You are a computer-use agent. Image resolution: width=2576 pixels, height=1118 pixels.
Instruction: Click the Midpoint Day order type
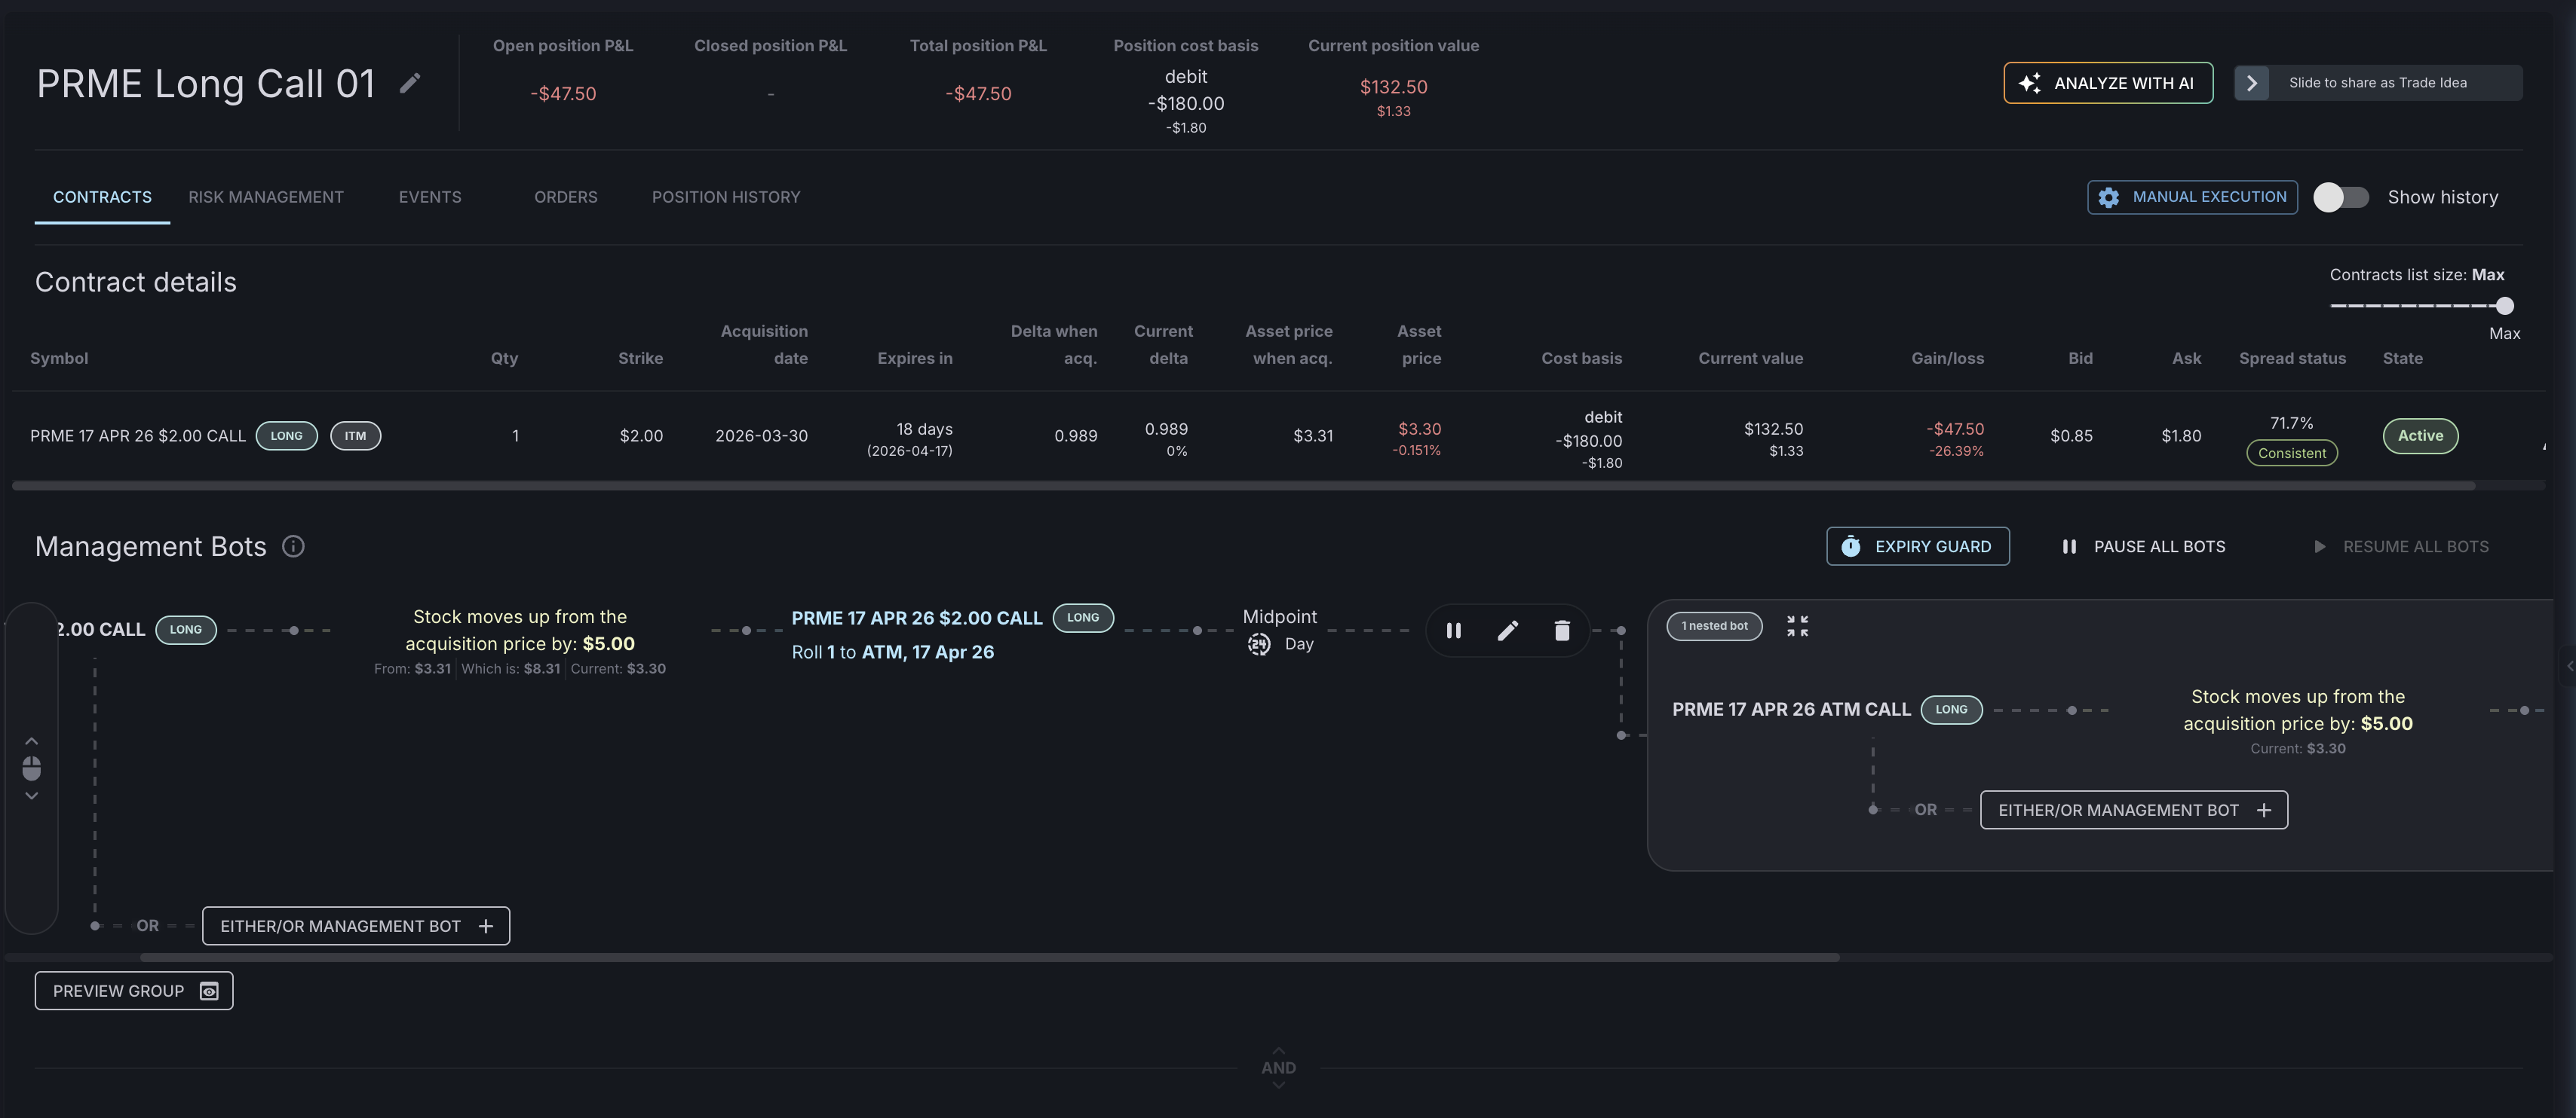coord(1279,631)
